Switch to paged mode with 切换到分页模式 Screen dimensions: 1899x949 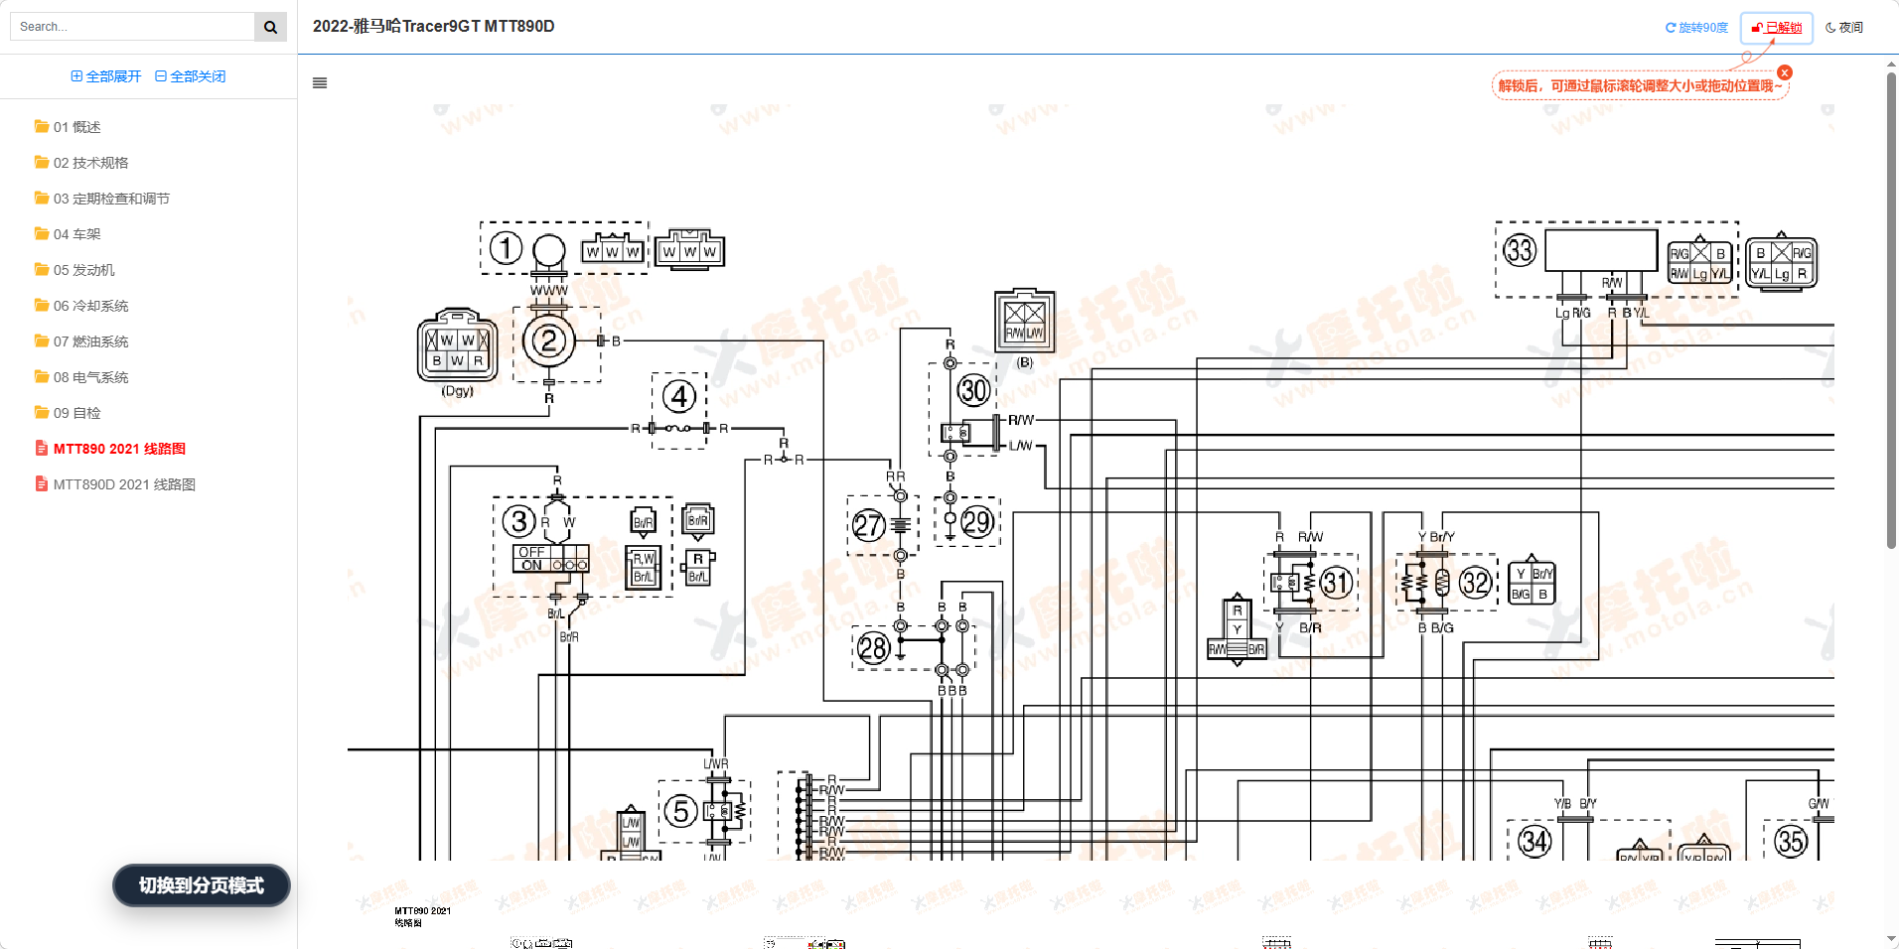202,885
